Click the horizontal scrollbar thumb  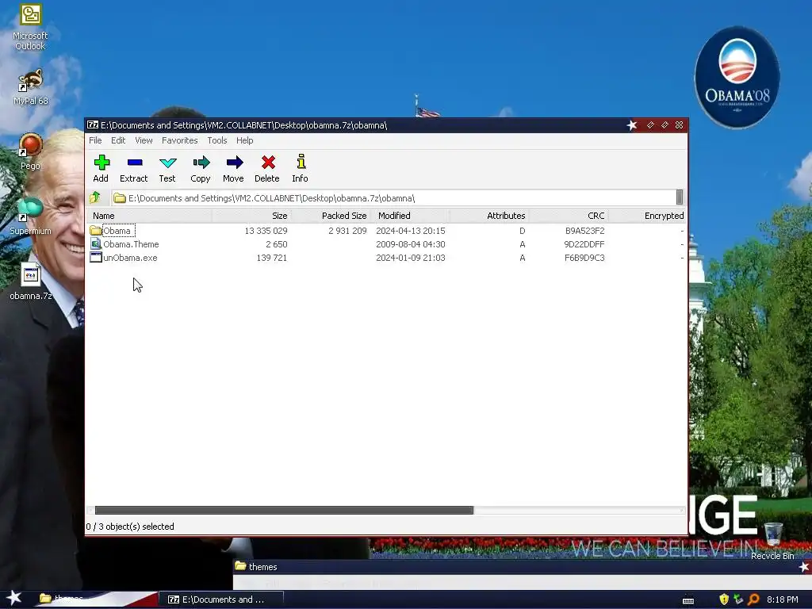point(284,510)
